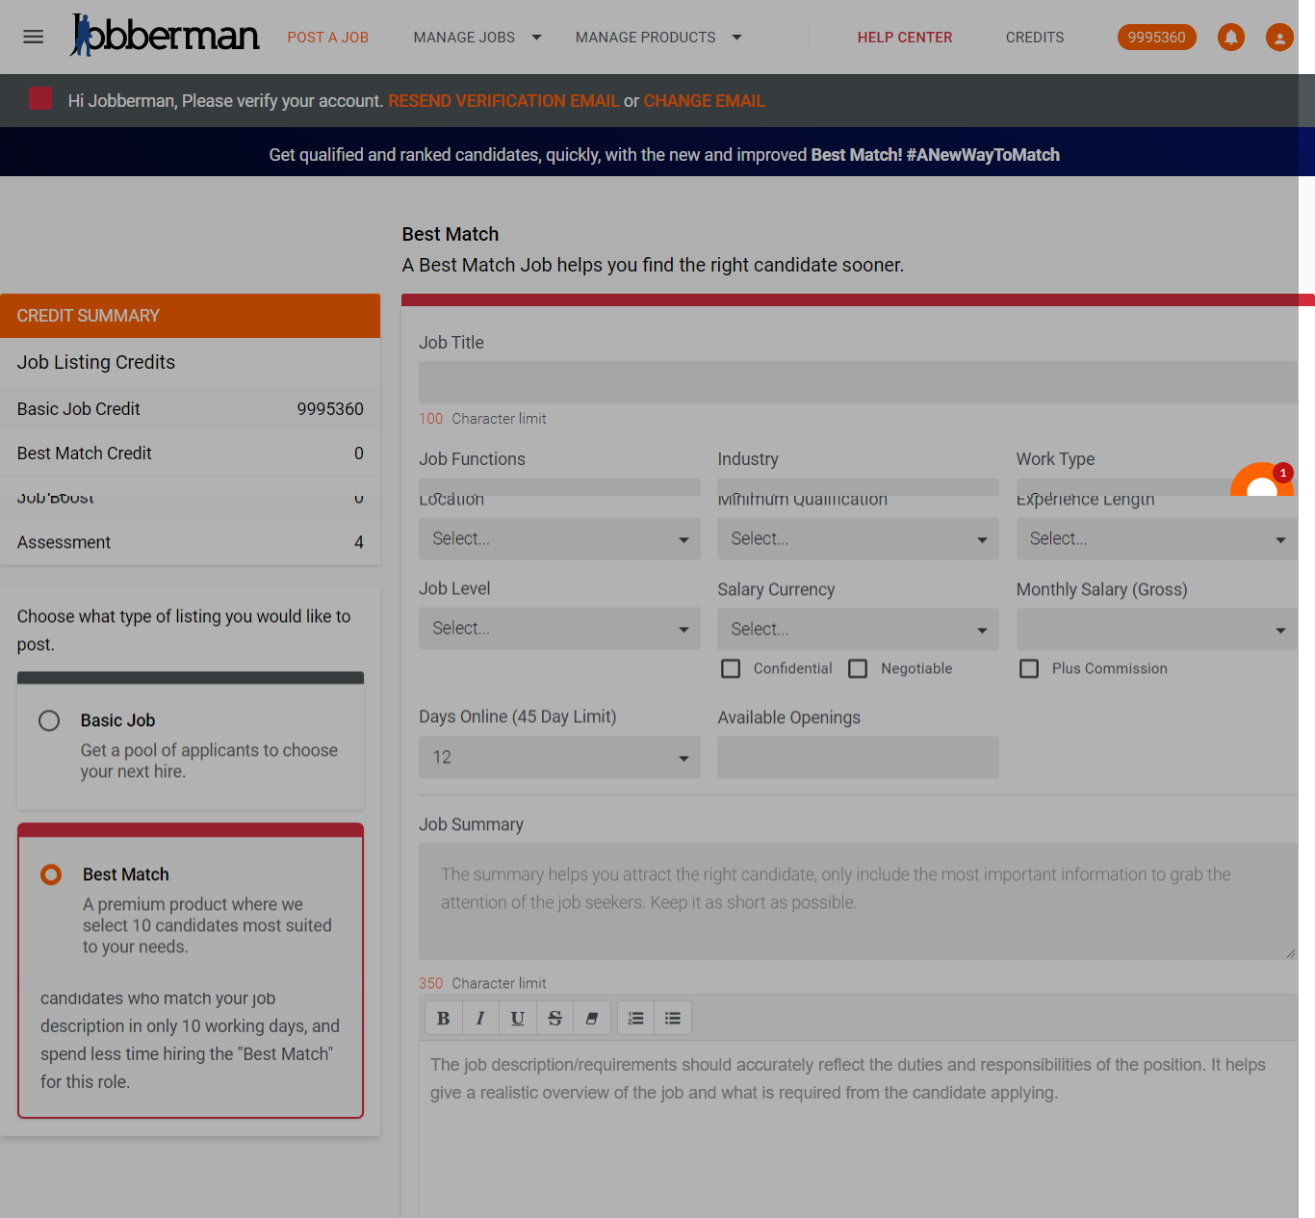Click the eraser clear-formatting icon
Image resolution: width=1315 pixels, height=1218 pixels.
point(592,1019)
